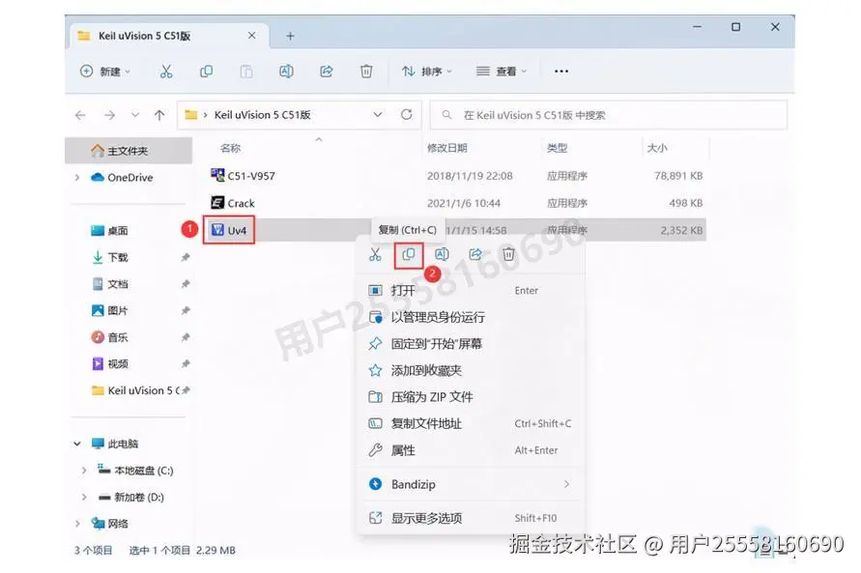
Task: Select 属性 from the context menu
Action: click(x=403, y=450)
